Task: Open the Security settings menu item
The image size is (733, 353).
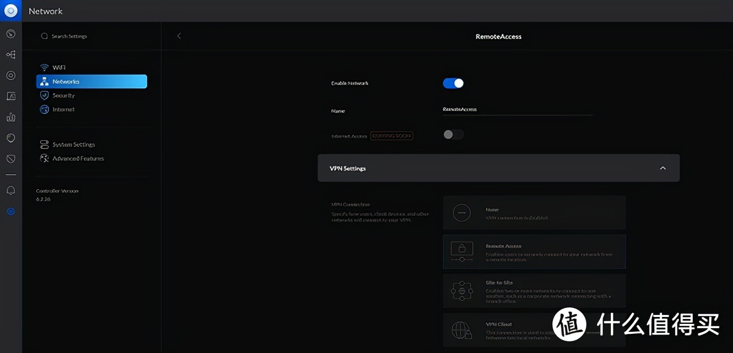Action: [x=63, y=95]
